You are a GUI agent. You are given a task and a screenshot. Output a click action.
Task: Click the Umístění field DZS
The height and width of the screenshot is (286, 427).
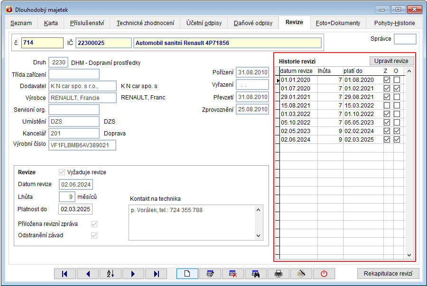(x=74, y=121)
